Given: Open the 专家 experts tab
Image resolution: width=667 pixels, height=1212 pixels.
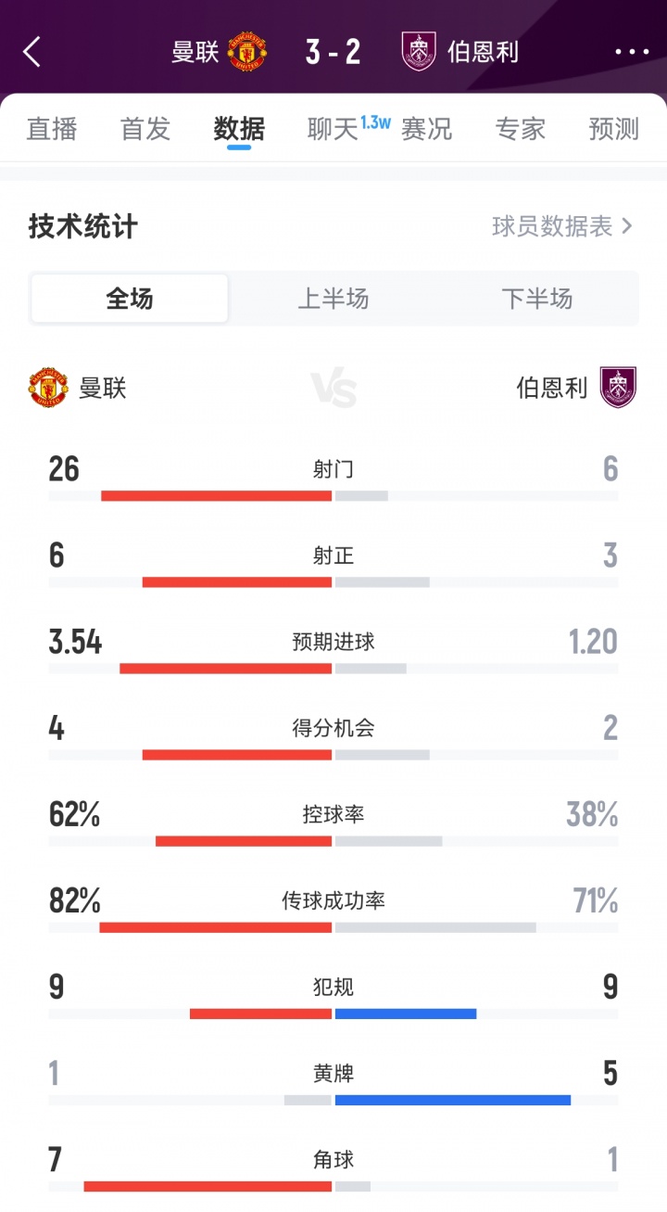Looking at the screenshot, I should 521,129.
